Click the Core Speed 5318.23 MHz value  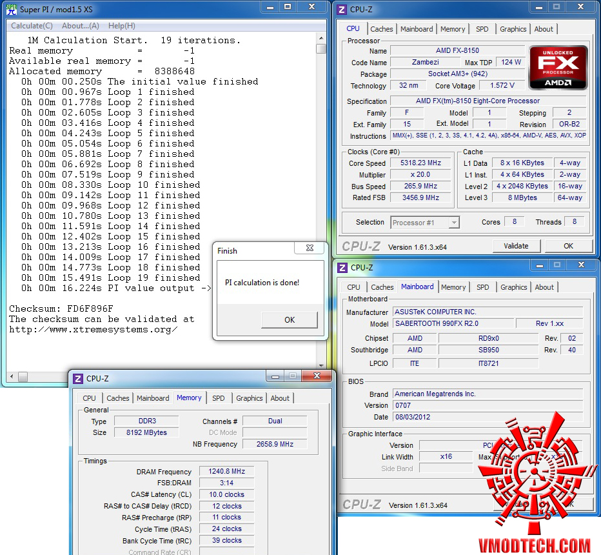pyautogui.click(x=420, y=163)
